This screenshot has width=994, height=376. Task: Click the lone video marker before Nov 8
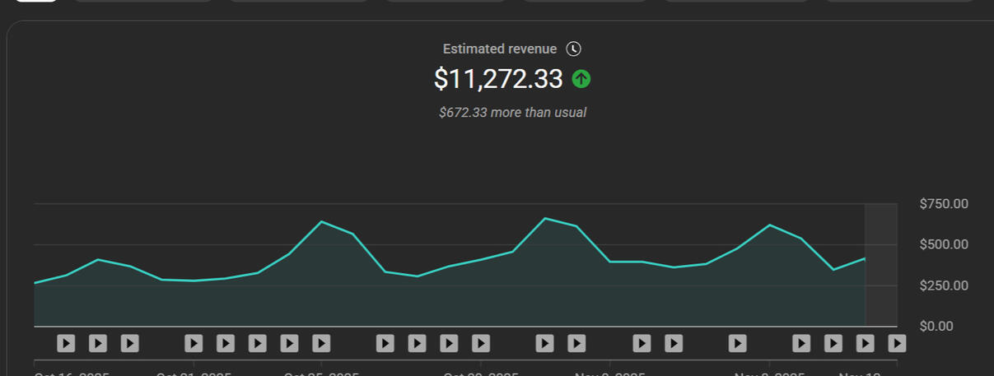(x=737, y=343)
